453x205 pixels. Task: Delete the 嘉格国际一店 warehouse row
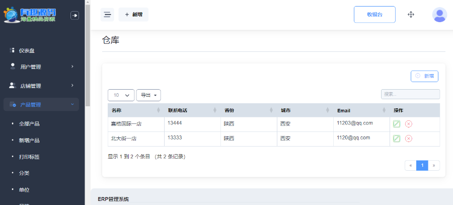[x=409, y=124]
